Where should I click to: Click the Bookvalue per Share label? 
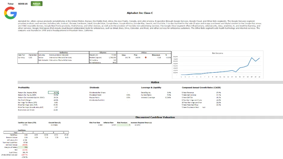point(26,110)
